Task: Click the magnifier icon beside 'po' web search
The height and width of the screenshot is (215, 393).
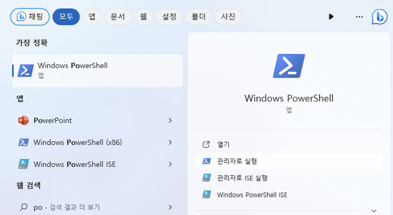Action: coord(24,207)
